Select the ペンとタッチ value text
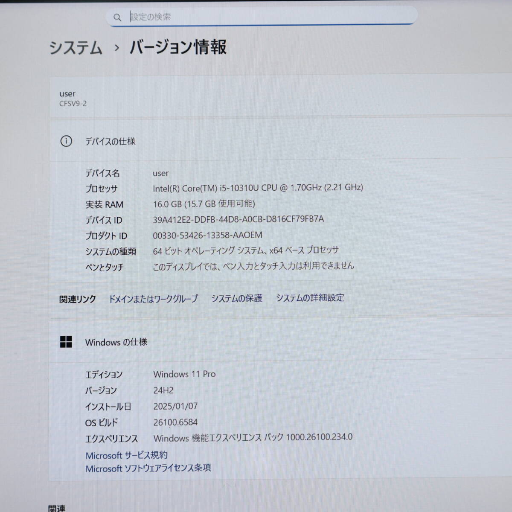Screen dimensions: 512x512 253,266
